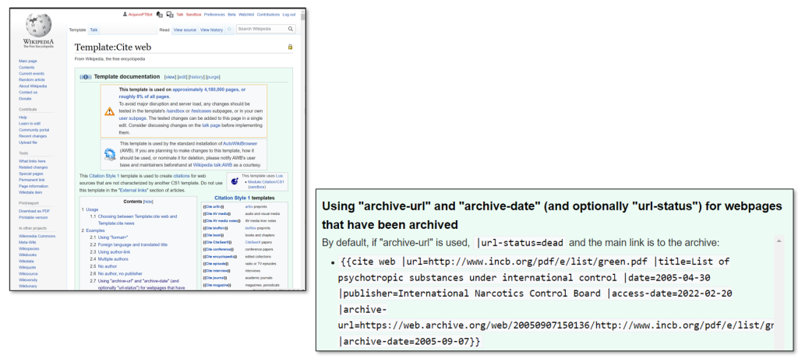This screenshot has width=798, height=362.
Task: Select the Template namespace tab
Action: [78, 30]
